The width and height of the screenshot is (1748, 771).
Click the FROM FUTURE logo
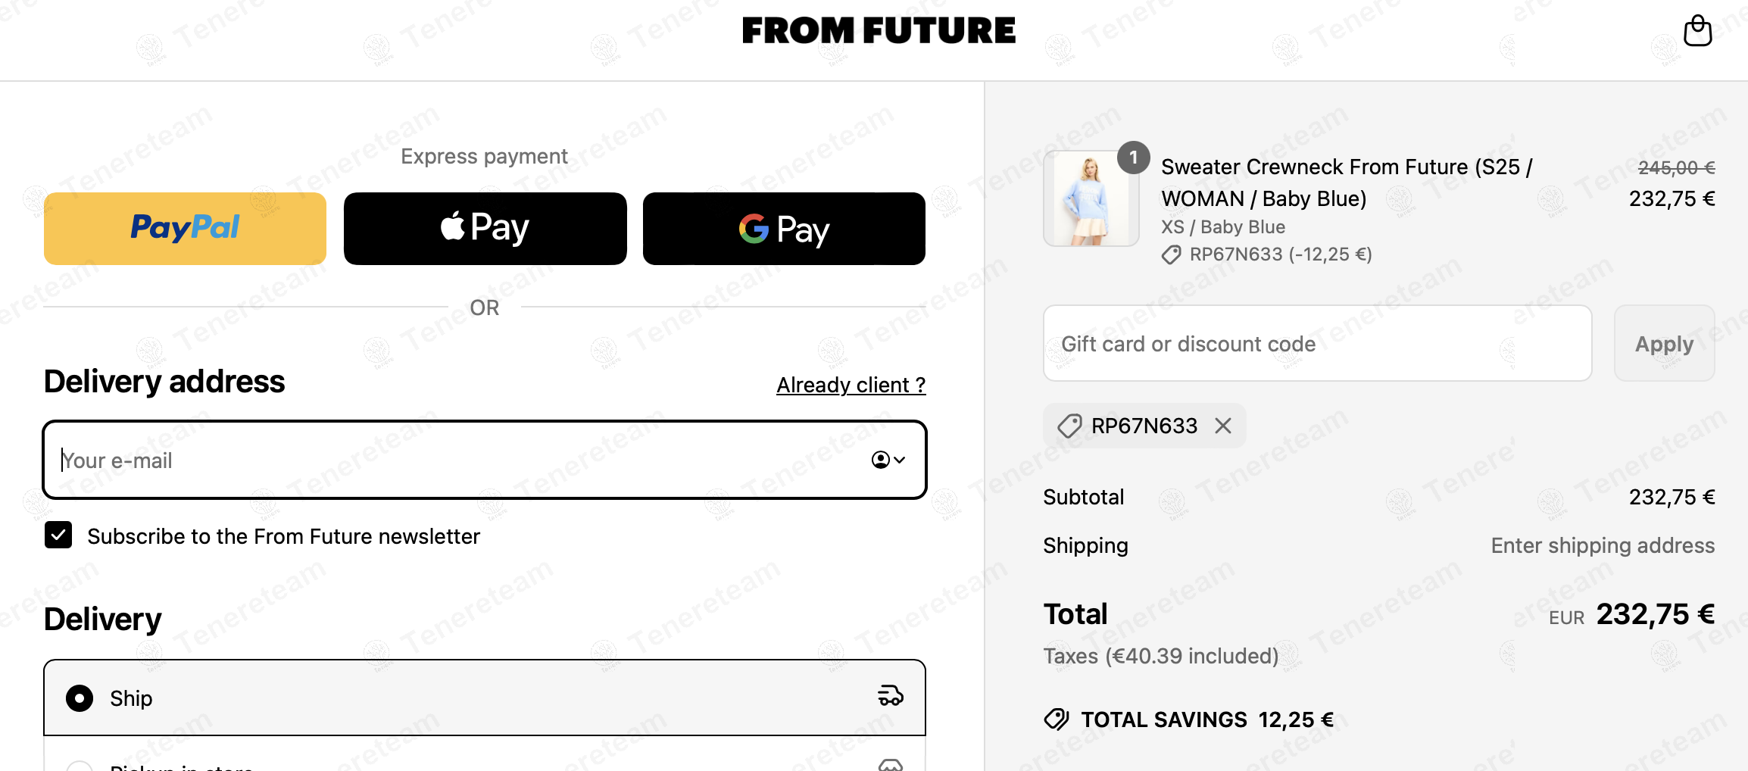click(879, 31)
